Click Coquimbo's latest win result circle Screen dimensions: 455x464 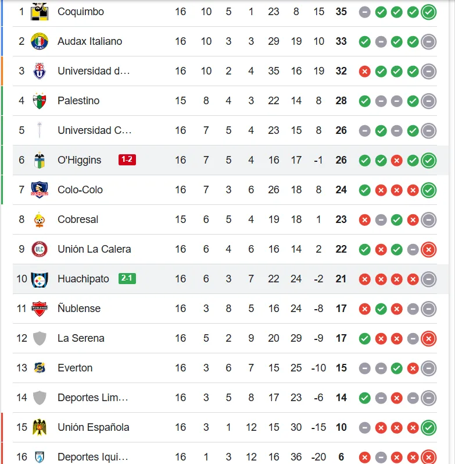[x=428, y=12]
